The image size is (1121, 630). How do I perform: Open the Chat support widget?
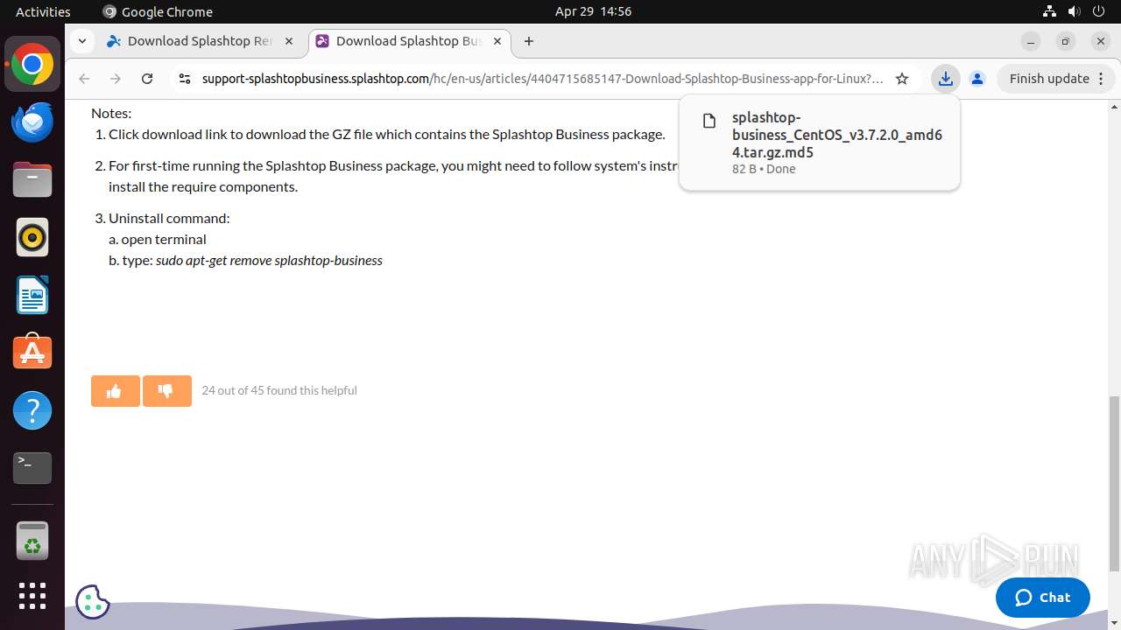point(1043,598)
